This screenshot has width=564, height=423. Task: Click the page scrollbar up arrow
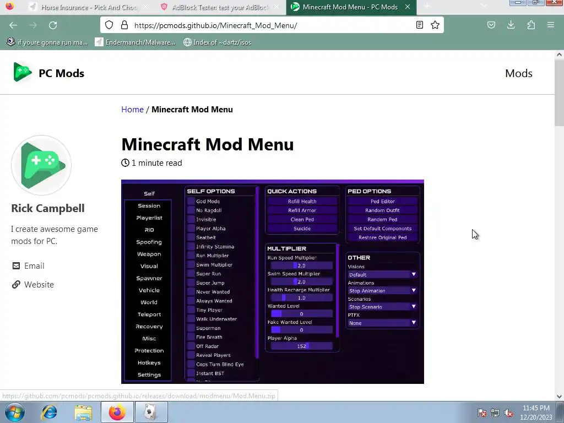pos(559,55)
